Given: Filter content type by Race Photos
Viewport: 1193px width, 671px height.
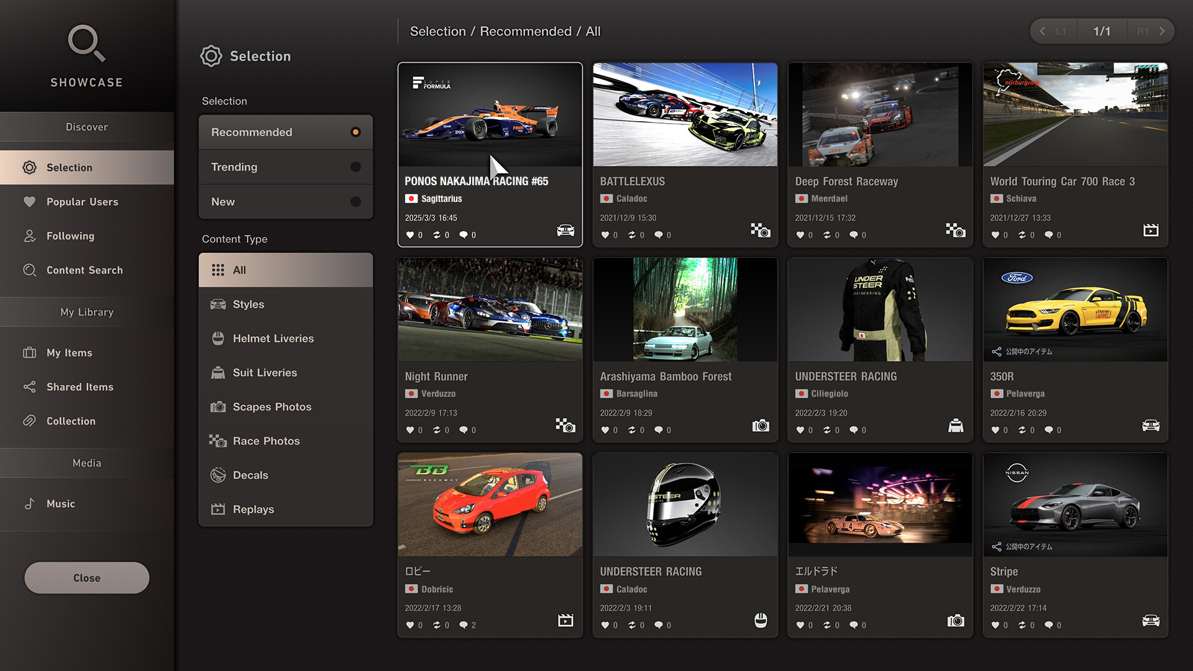Looking at the screenshot, I should (x=266, y=441).
